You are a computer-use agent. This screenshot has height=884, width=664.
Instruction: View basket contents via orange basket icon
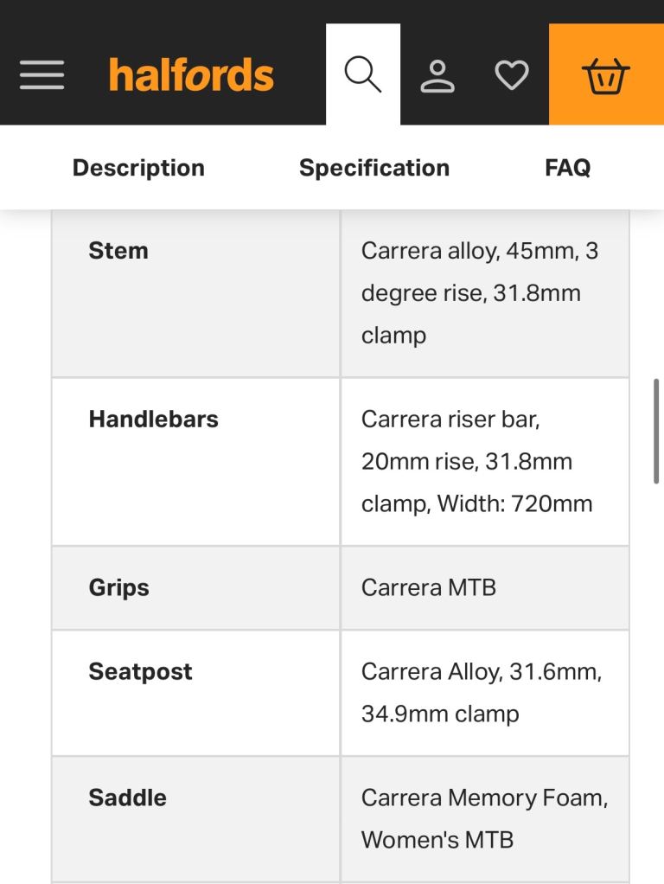(x=604, y=75)
